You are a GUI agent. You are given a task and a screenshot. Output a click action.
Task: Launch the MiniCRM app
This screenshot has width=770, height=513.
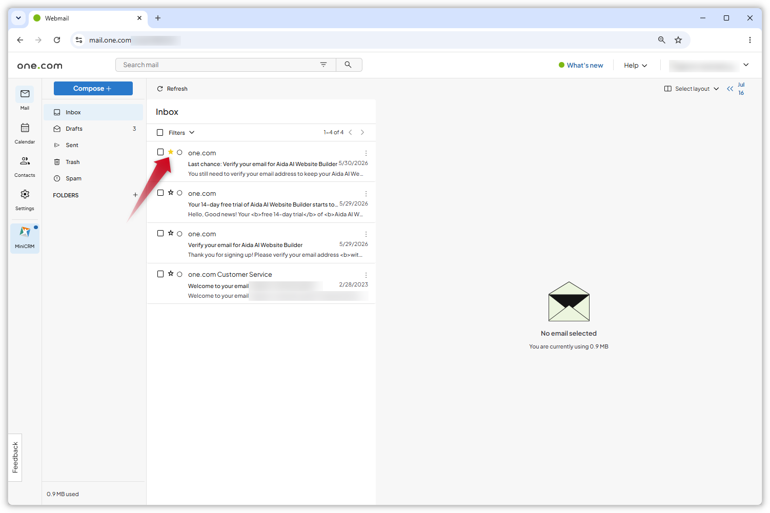[x=25, y=237]
